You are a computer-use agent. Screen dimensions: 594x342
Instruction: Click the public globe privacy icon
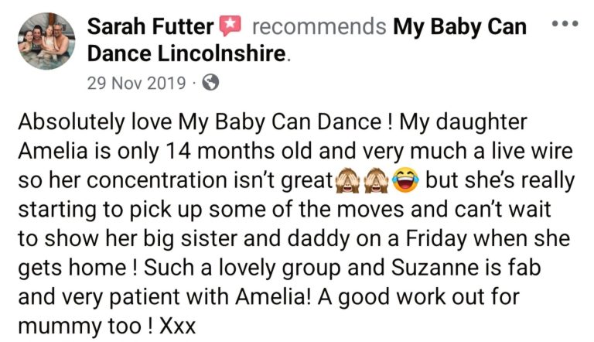(210, 82)
